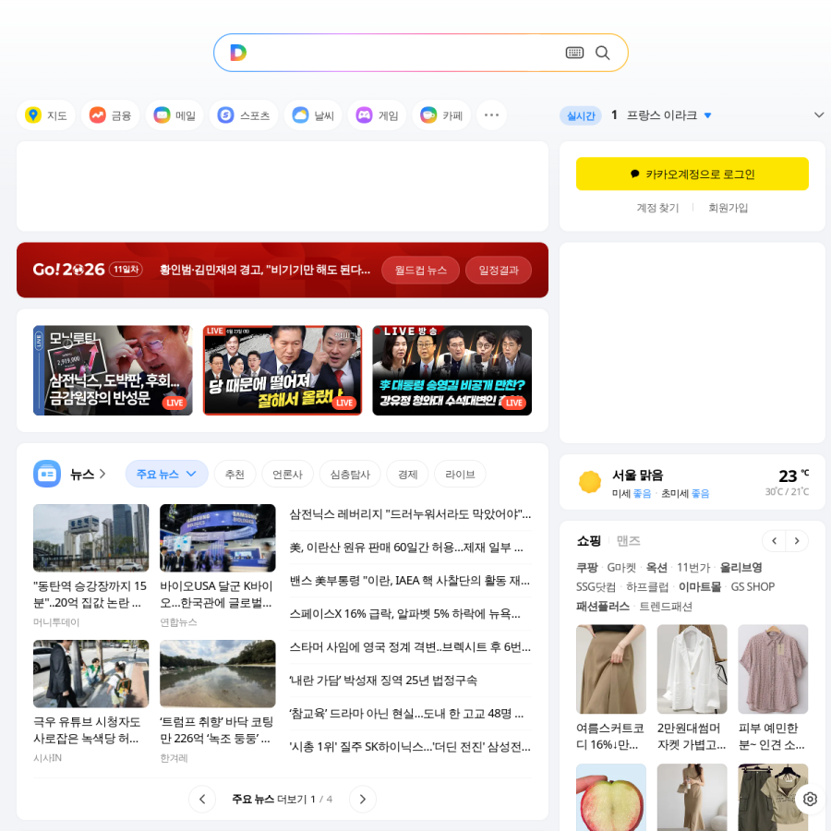This screenshot has height=831, width=831.
Task: Open headline '참교육' 드라마 아닌 현실
Action: pos(406,714)
